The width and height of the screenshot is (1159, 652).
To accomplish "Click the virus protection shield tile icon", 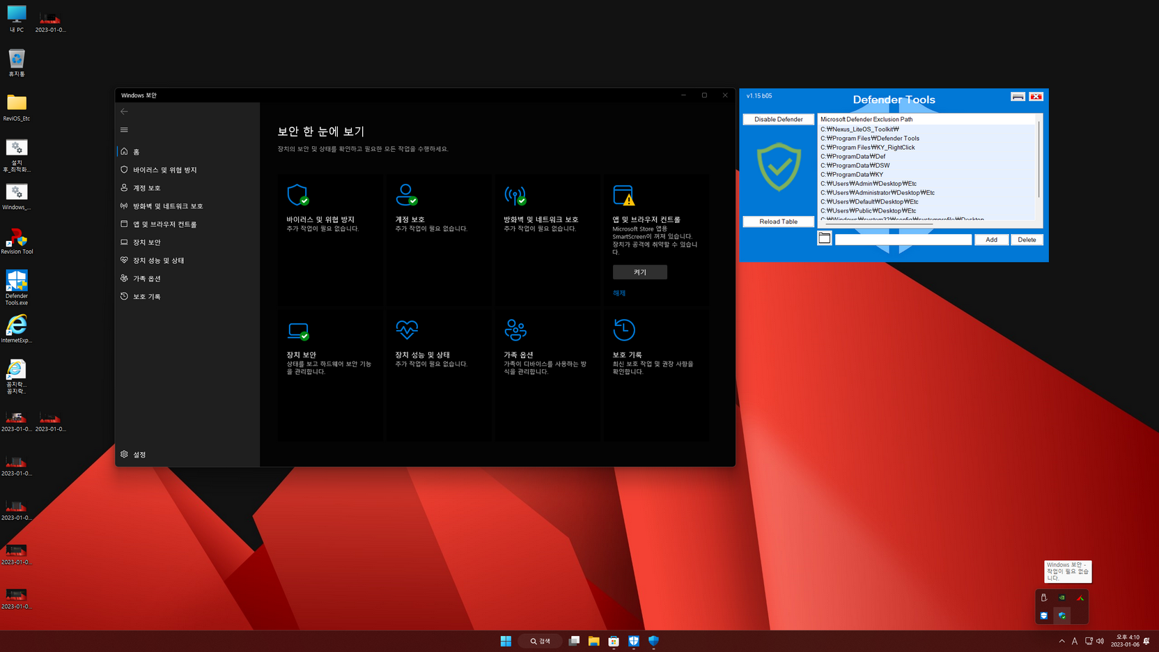I will tap(297, 195).
